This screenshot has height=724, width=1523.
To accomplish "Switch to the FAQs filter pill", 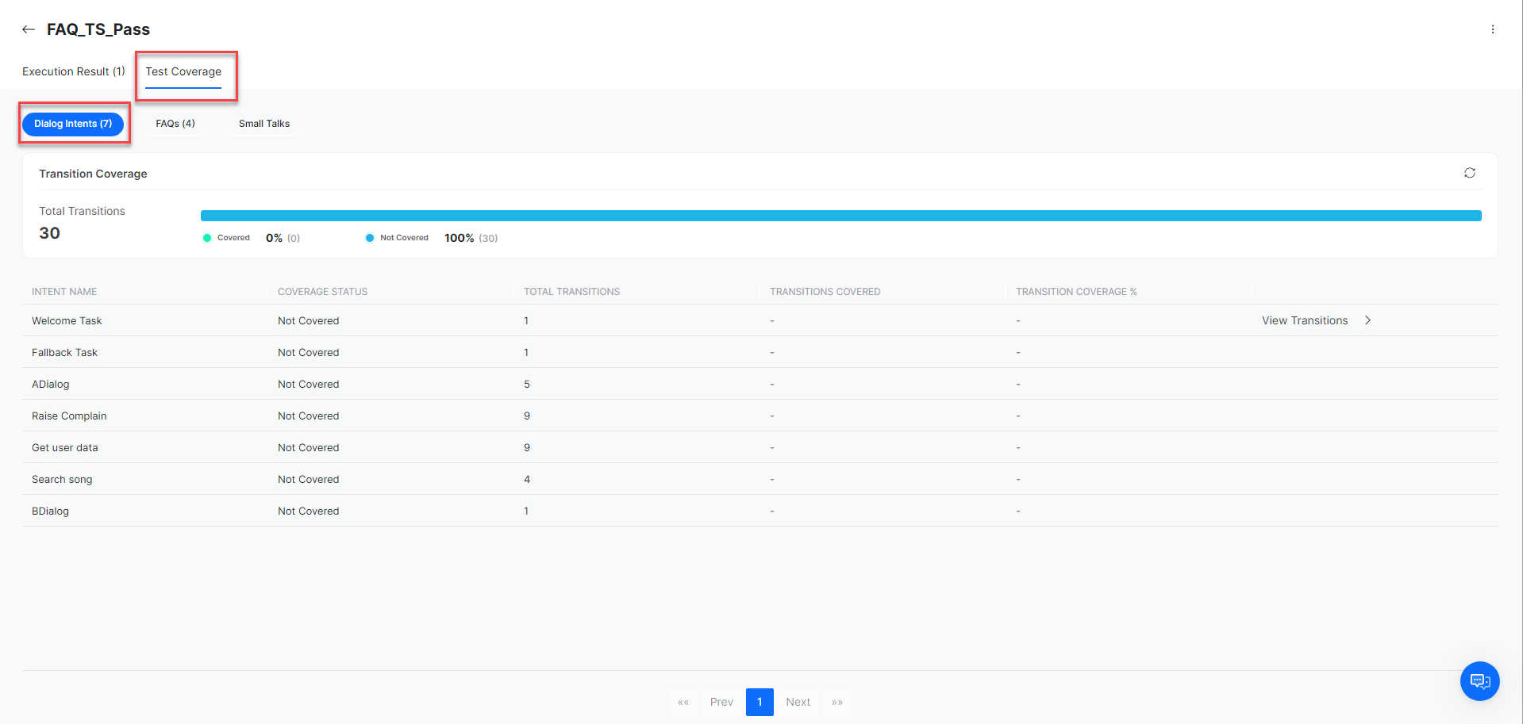I will pyautogui.click(x=175, y=124).
